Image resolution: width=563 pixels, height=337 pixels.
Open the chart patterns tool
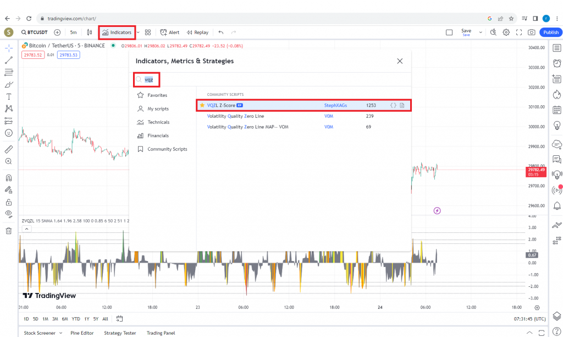9,108
